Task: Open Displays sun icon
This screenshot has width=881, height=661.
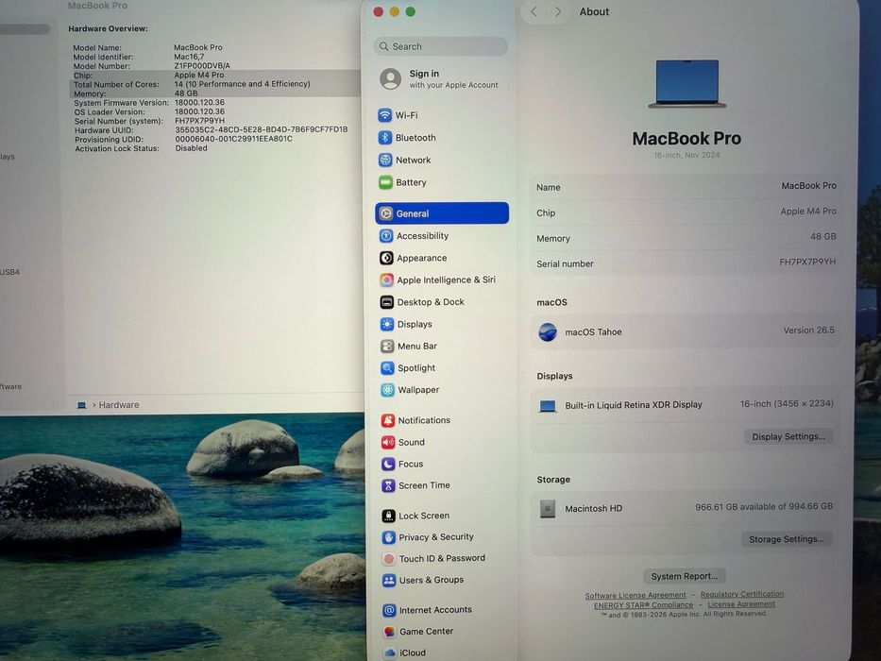Action: 387,324
